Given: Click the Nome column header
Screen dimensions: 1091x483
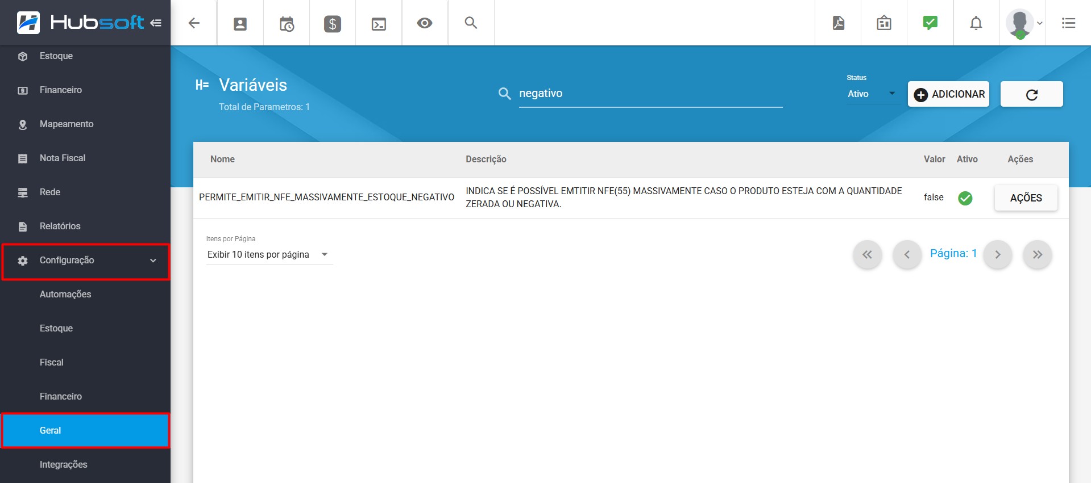Looking at the screenshot, I should (222, 159).
